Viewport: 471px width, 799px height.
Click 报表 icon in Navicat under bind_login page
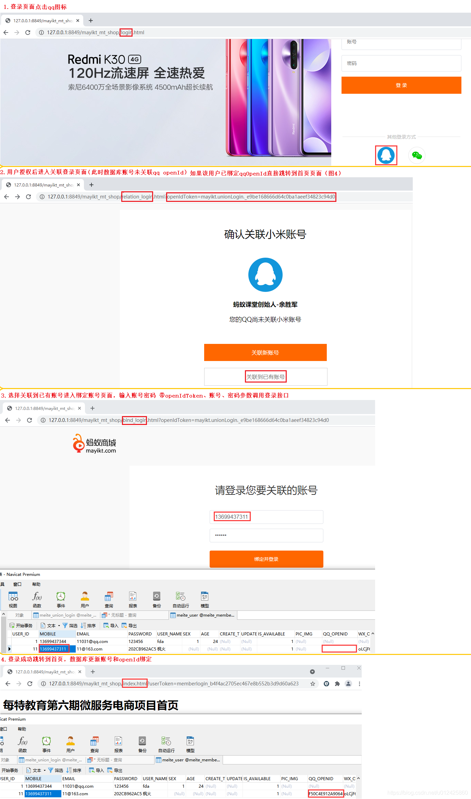(x=133, y=600)
